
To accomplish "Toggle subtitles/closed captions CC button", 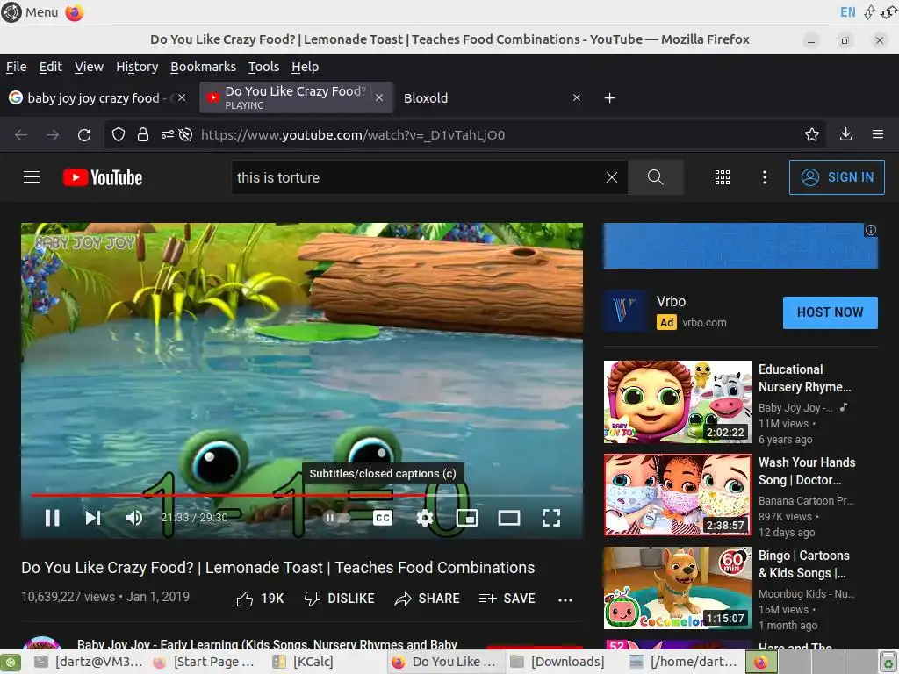I will (383, 518).
